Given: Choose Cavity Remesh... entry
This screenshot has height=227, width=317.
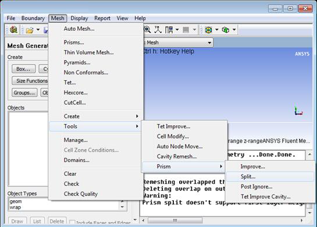Looking at the screenshot, I should [184, 157].
